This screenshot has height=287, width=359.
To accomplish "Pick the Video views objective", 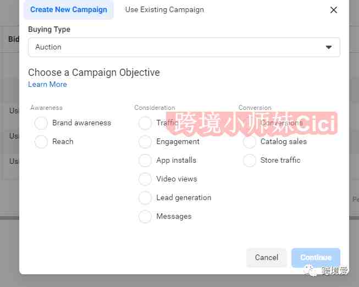I will tap(145, 179).
